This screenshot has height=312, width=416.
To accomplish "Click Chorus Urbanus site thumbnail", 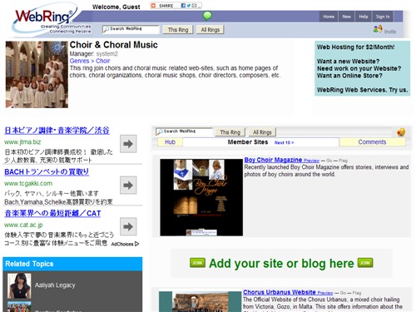I will (200, 301).
